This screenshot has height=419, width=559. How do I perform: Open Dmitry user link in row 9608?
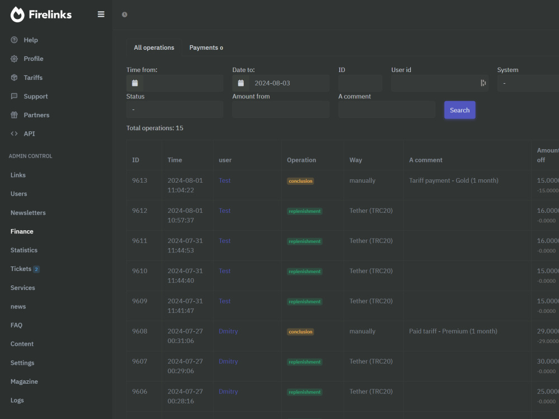(x=228, y=331)
